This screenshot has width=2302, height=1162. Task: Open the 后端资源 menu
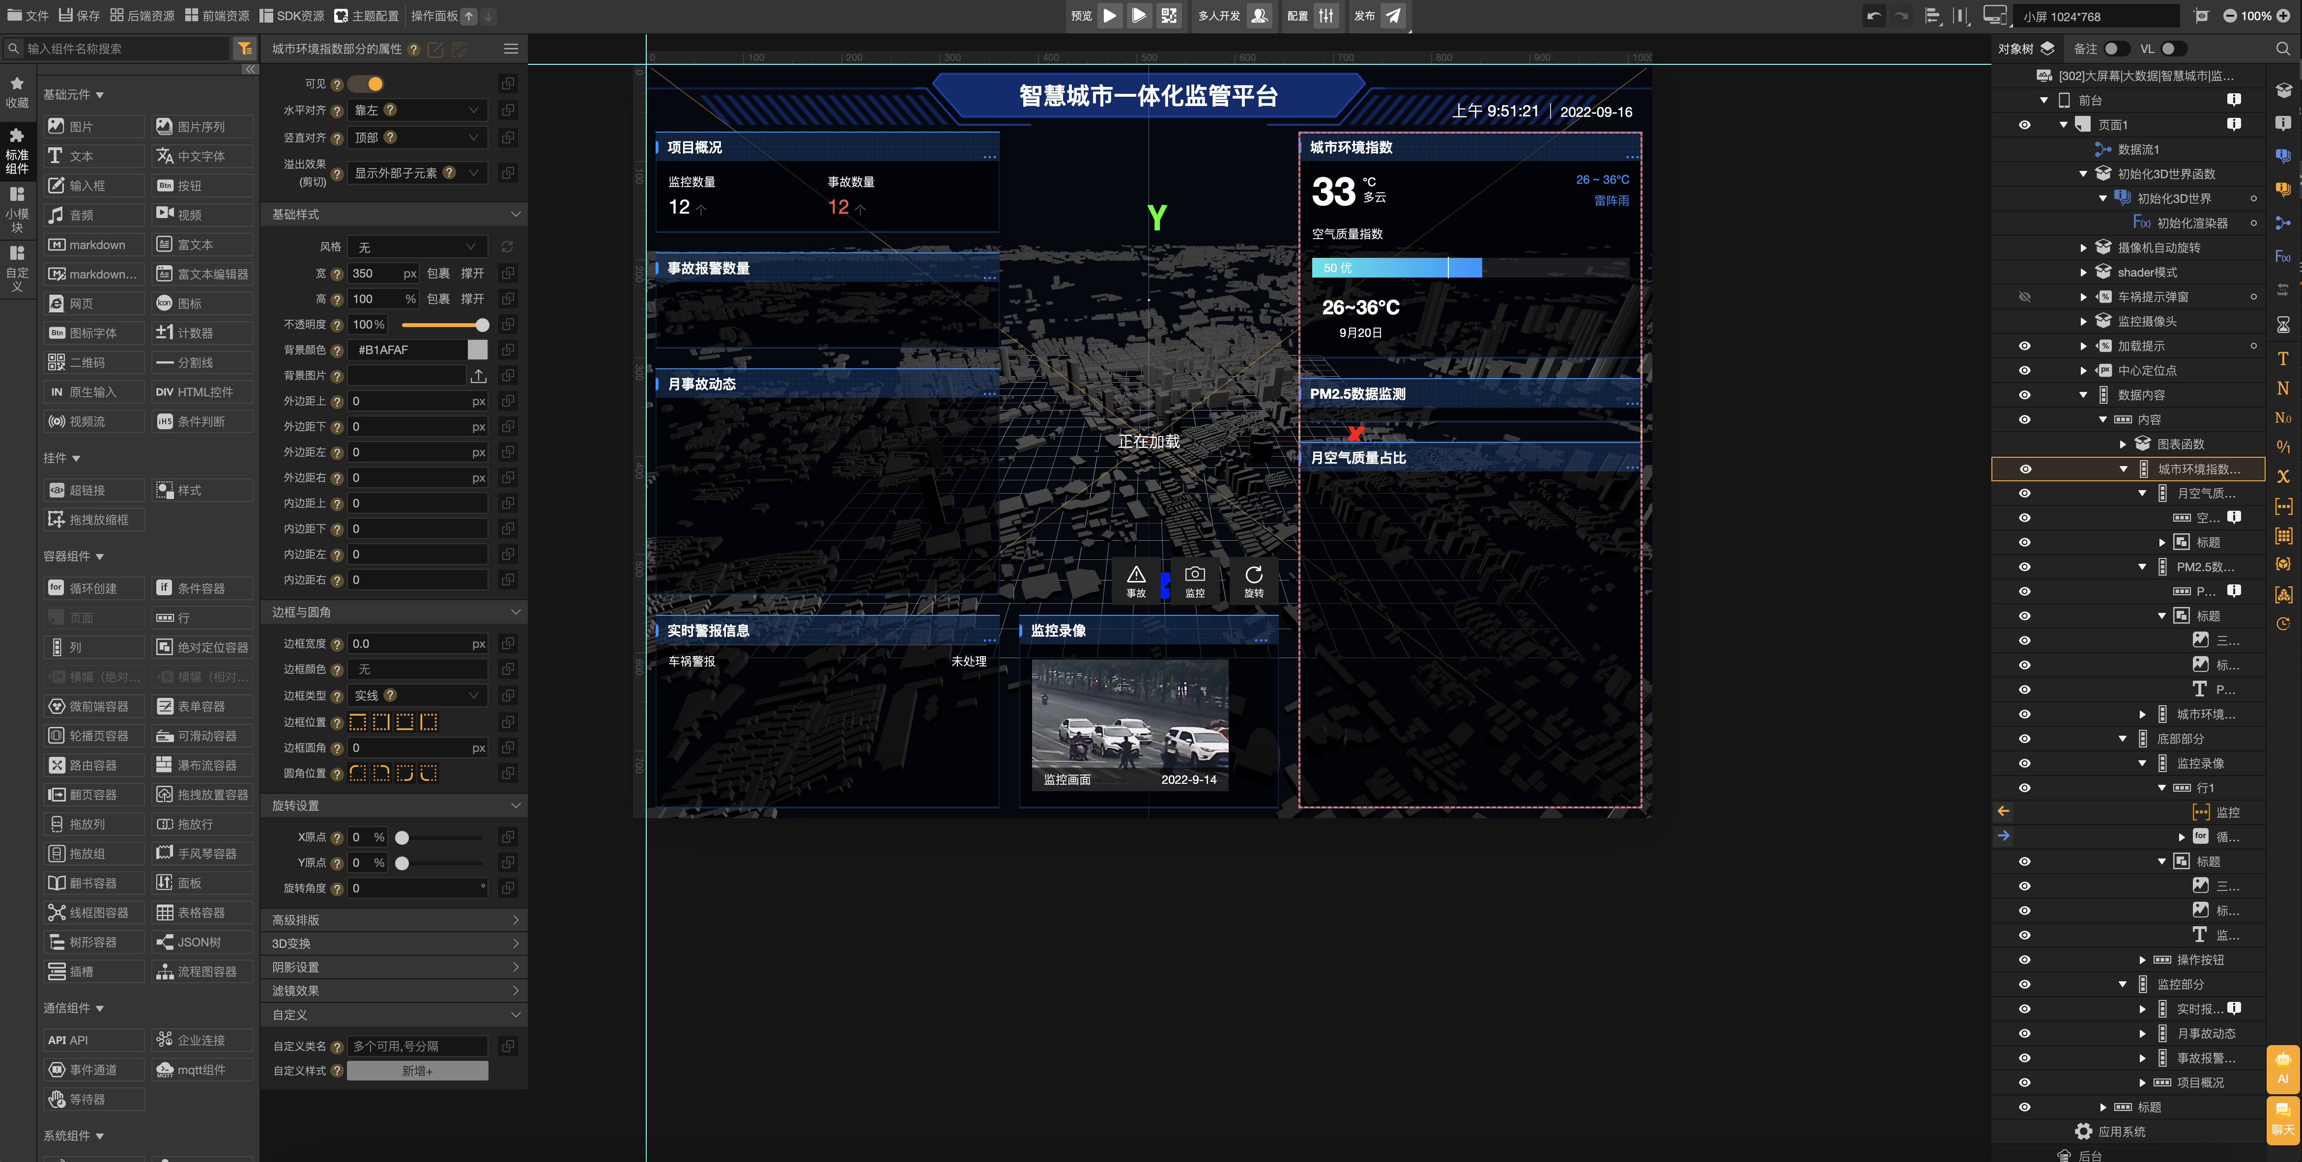point(143,15)
